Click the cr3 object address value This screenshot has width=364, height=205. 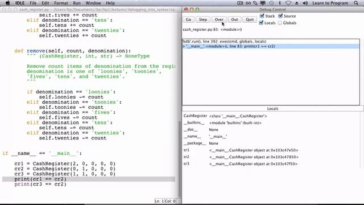253,164
